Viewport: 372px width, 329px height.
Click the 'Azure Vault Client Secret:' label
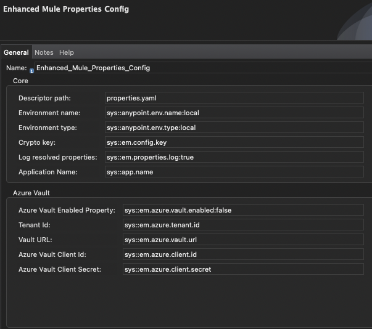tap(60, 269)
